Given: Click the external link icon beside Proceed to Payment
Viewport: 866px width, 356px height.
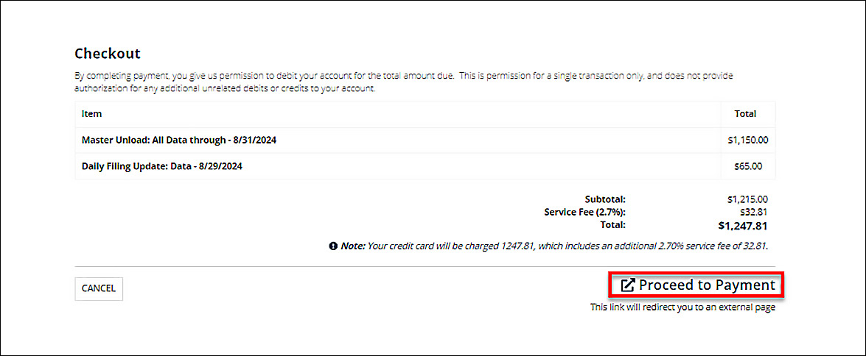Looking at the screenshot, I should [628, 285].
